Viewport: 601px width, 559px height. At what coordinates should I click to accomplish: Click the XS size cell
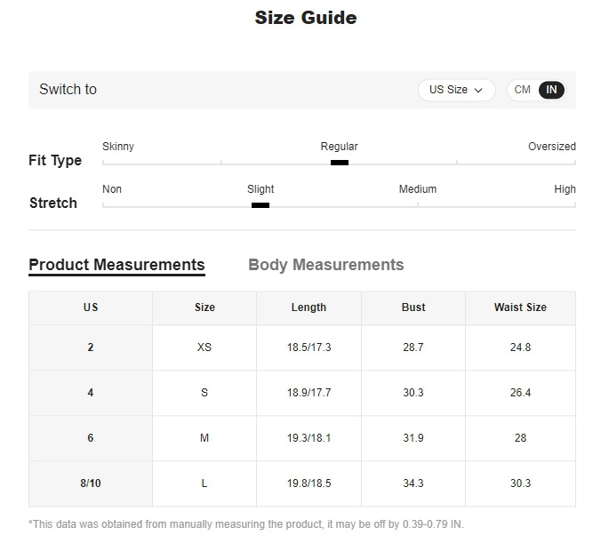click(204, 347)
